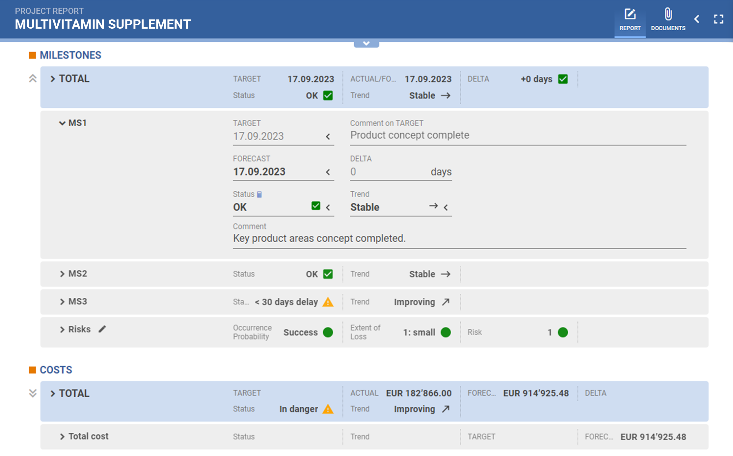Expand the Milestones TOTAL row
Viewport: 733px width, 456px height.
pos(52,79)
